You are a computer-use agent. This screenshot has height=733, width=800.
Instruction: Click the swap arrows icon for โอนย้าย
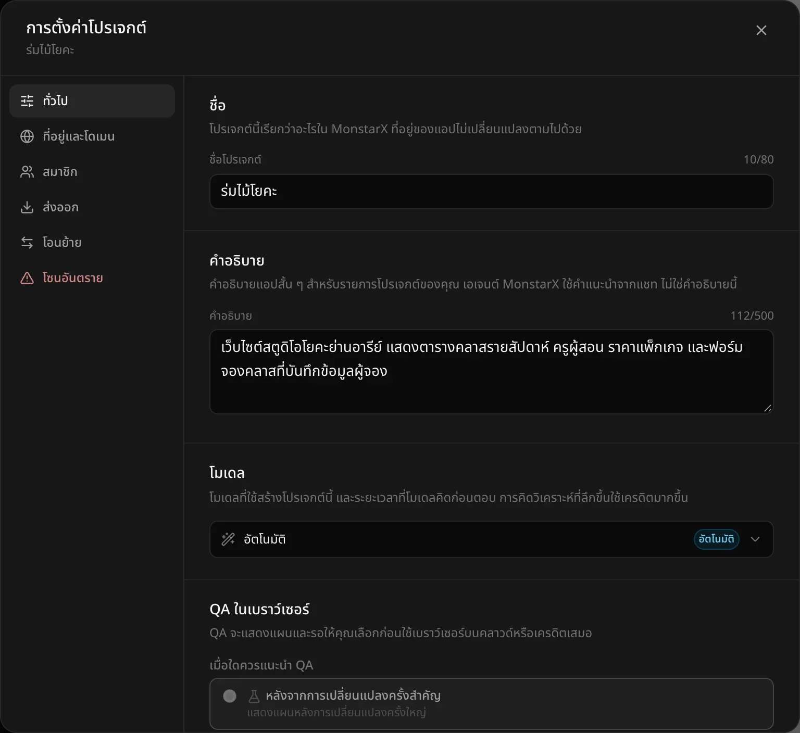[x=27, y=243]
